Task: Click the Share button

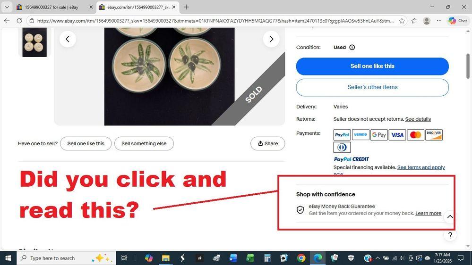Action: click(267, 144)
